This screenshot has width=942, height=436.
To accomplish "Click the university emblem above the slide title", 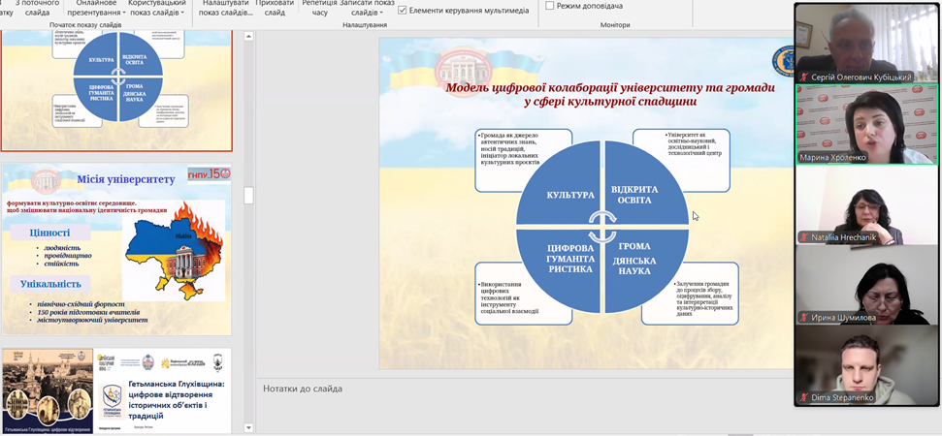I will click(x=464, y=65).
